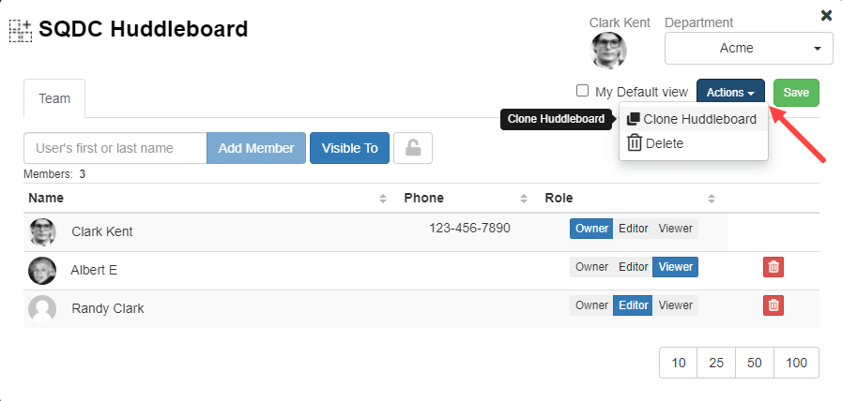Set Albert E's role to Editor

coord(633,267)
